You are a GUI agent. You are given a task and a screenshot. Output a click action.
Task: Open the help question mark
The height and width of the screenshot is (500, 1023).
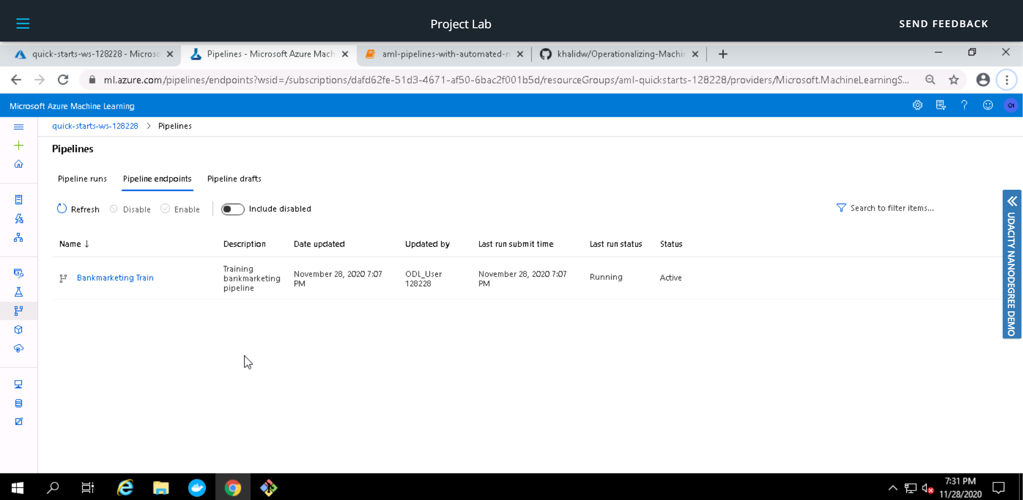click(x=964, y=106)
